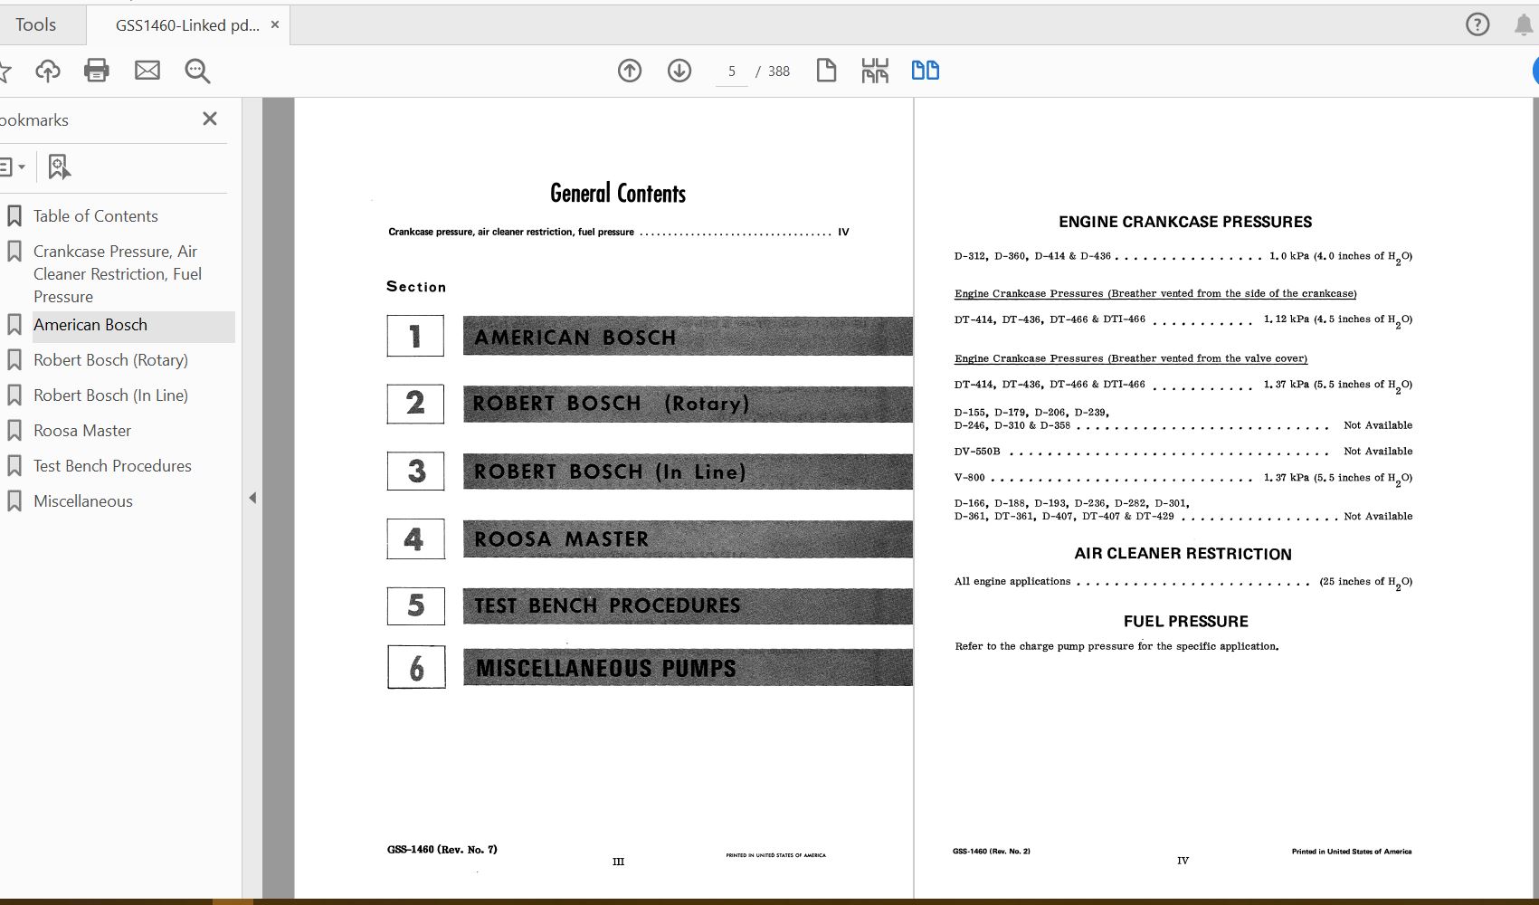Close the GSS1460-Linked pdf tab
Image resolution: width=1539 pixels, height=905 pixels.
point(275,25)
